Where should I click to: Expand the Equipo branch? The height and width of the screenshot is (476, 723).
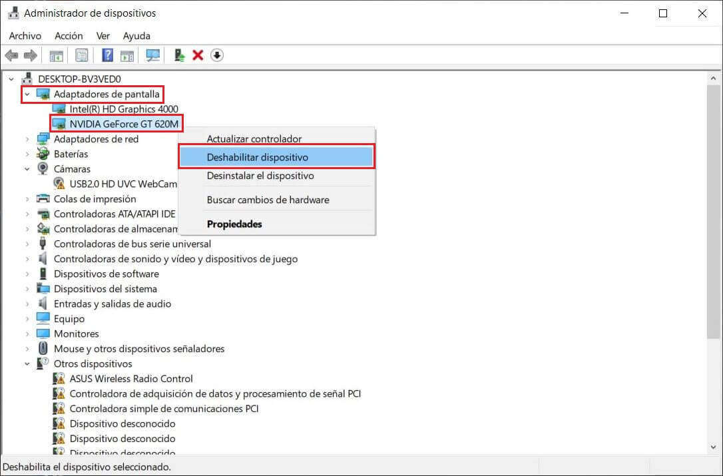tap(27, 319)
